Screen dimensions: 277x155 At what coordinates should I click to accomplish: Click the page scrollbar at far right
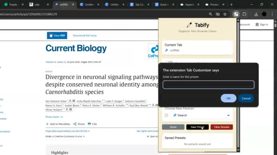click(275, 25)
